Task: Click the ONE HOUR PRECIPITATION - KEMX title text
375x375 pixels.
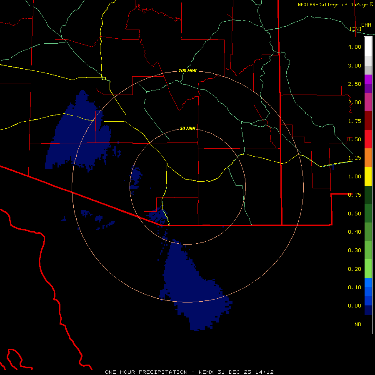Action: click(x=189, y=372)
